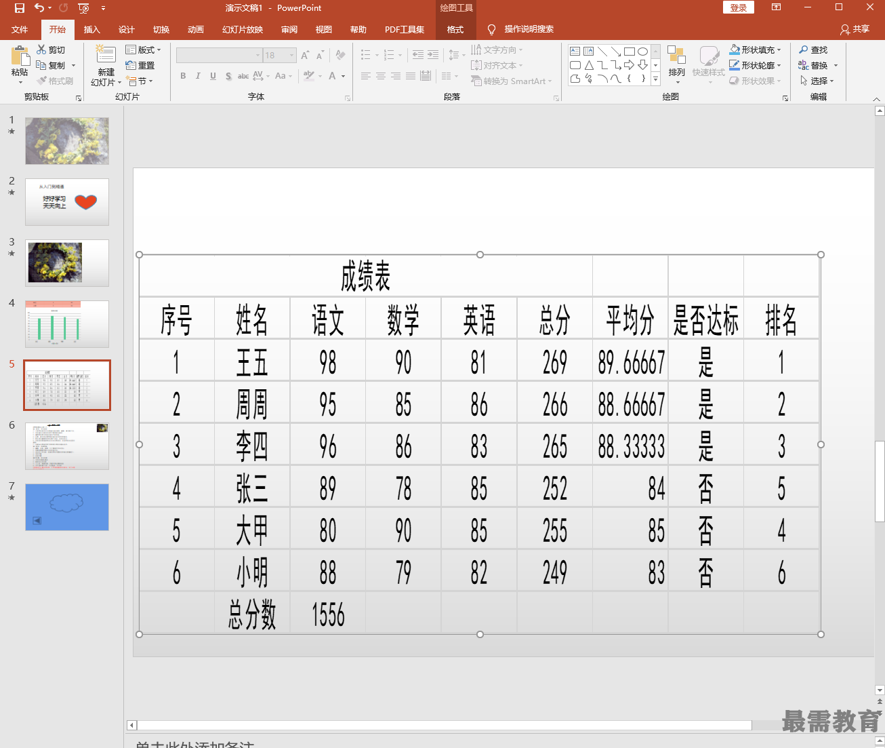Click the Paste (粘贴) clipboard icon
The height and width of the screenshot is (748, 885).
click(x=20, y=58)
